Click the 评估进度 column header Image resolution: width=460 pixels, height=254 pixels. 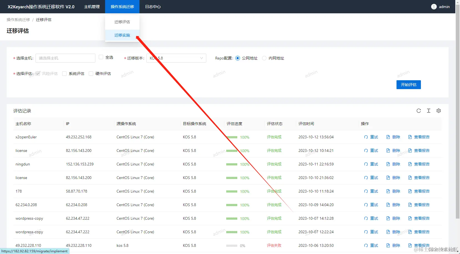235,124
